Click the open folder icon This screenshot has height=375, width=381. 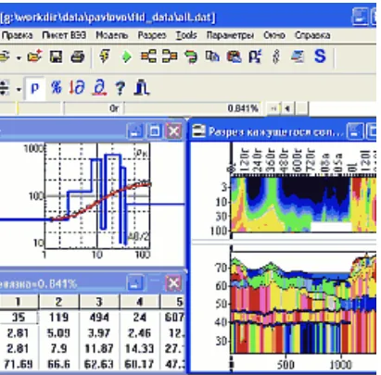pos(34,57)
